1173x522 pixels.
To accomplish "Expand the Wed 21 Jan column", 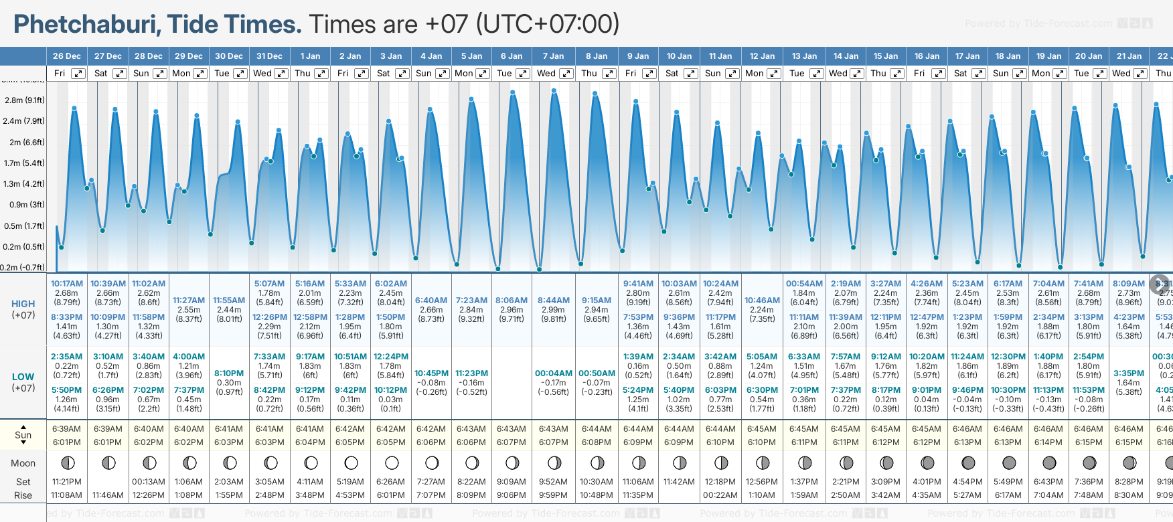I will [x=1140, y=74].
